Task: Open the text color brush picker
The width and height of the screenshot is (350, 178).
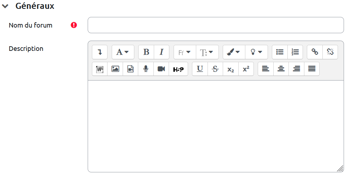Action: coord(233,52)
